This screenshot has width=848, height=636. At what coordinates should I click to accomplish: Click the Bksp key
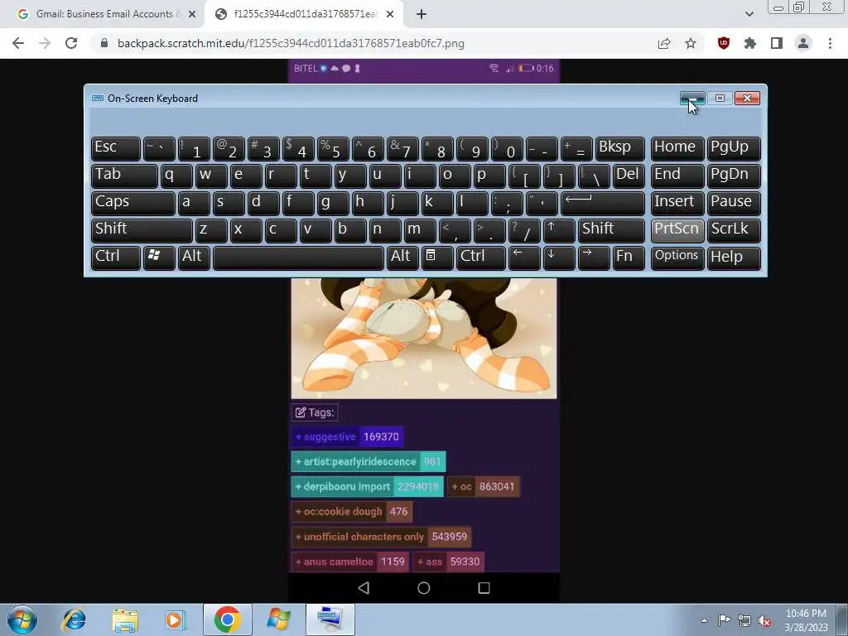[x=619, y=149]
